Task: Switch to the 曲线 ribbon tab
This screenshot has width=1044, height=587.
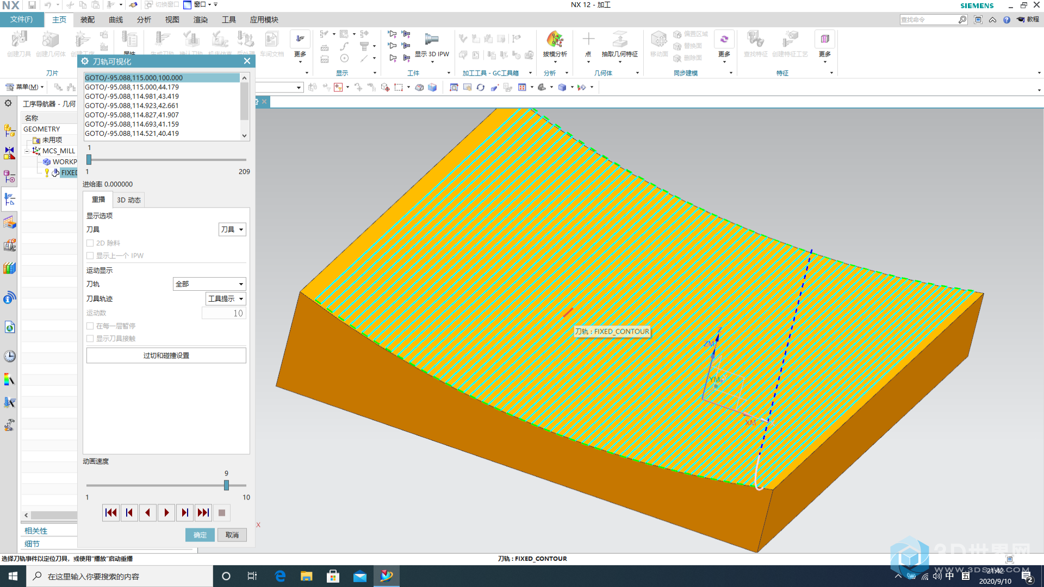Action: [115, 20]
